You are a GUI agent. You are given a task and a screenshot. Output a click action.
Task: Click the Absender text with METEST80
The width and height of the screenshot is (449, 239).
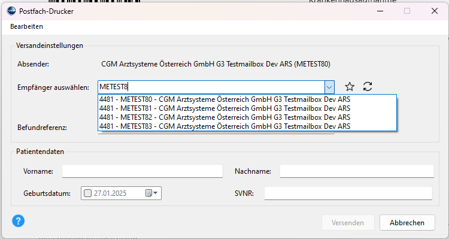click(x=216, y=64)
